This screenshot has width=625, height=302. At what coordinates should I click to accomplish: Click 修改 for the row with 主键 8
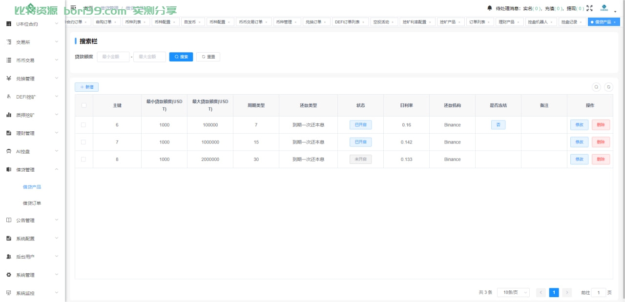(579, 159)
